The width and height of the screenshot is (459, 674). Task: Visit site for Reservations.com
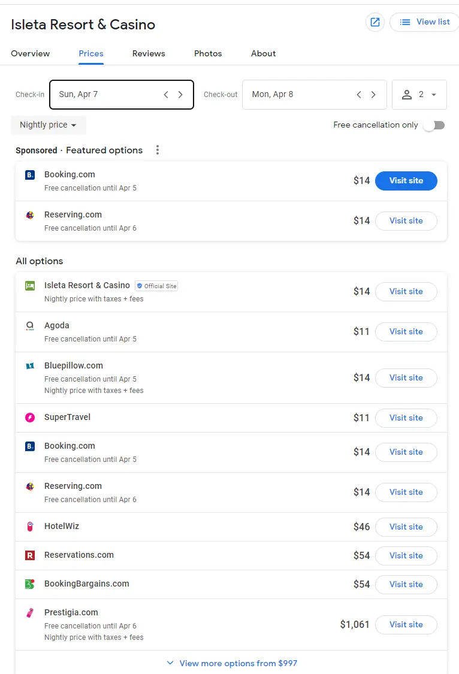pyautogui.click(x=406, y=556)
